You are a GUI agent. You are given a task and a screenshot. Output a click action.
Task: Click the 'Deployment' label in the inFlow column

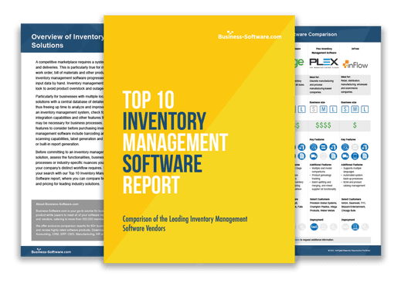click(348, 220)
